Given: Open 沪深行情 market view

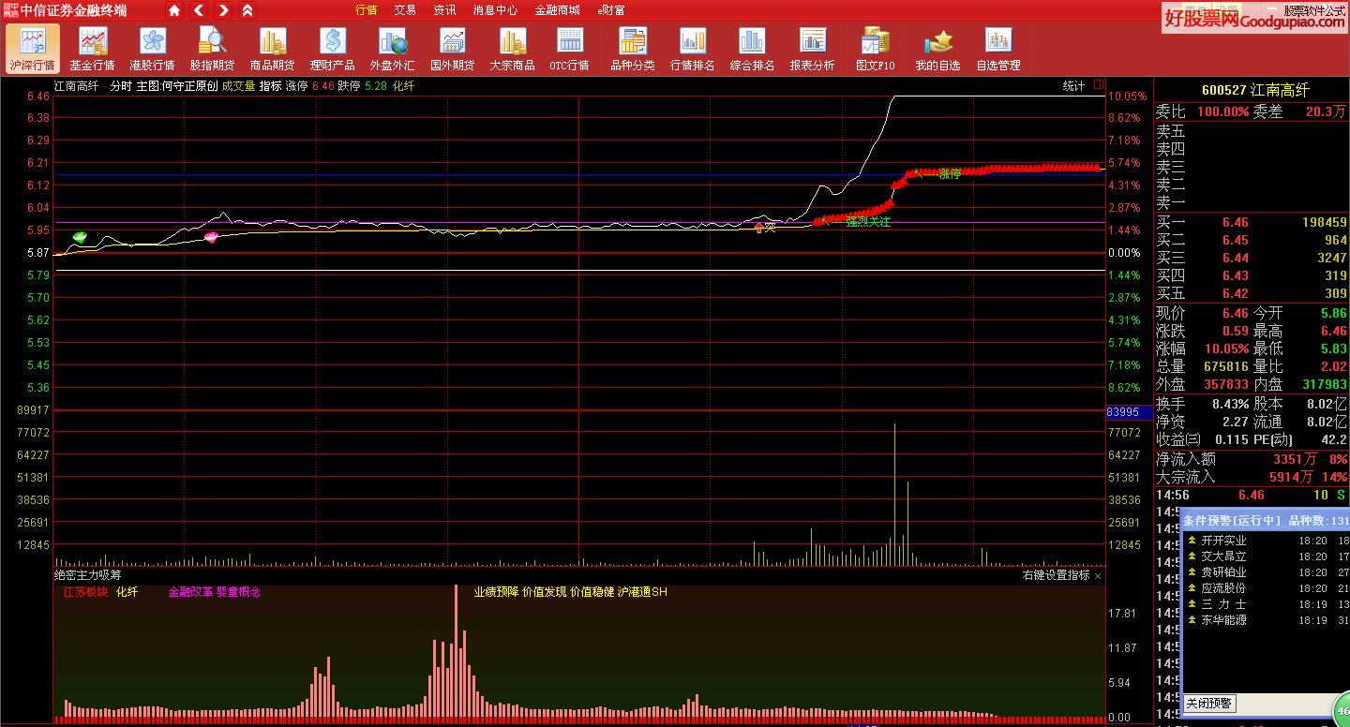Looking at the screenshot, I should point(32,49).
